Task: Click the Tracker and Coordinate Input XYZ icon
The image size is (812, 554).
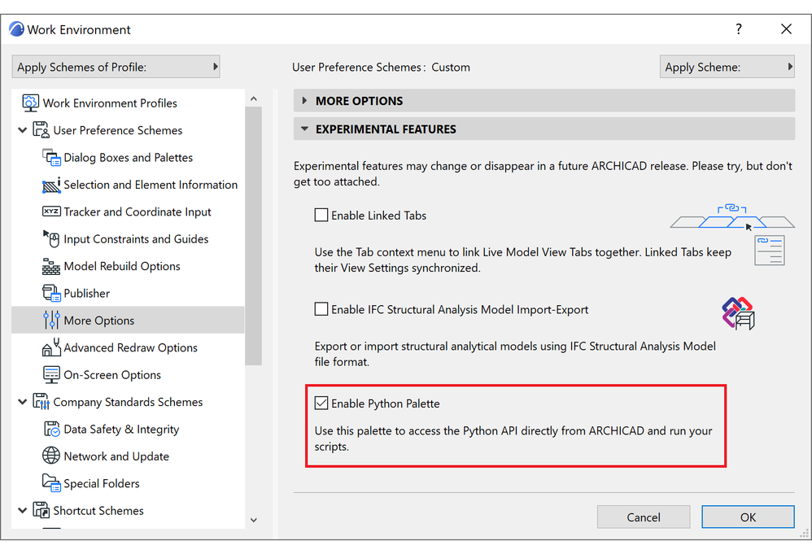Action: click(x=51, y=212)
